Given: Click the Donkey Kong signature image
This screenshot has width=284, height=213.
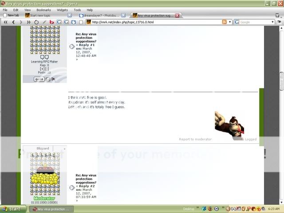Looking at the screenshot, I should pos(229,125).
